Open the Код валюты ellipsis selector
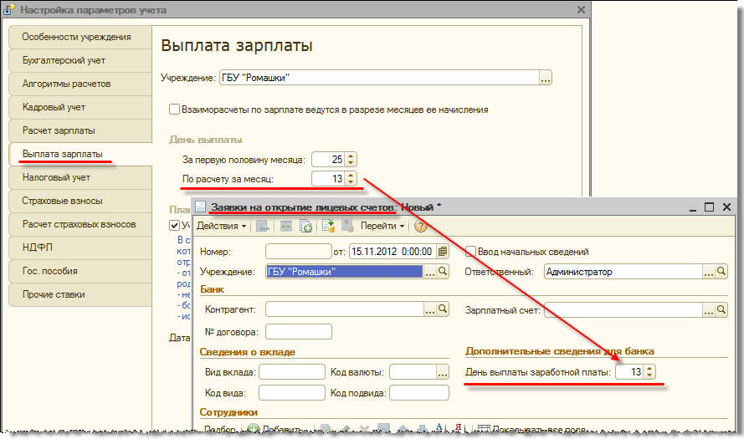744x439 pixels. tap(443, 371)
